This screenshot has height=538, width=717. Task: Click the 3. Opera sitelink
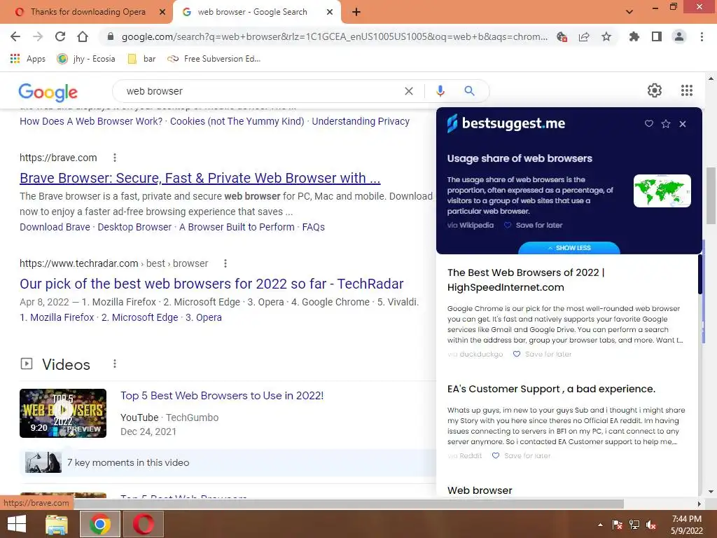click(204, 317)
